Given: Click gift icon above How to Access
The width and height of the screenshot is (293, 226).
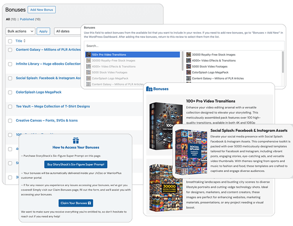Looking at the screenshot, I should pyautogui.click(x=76, y=140).
